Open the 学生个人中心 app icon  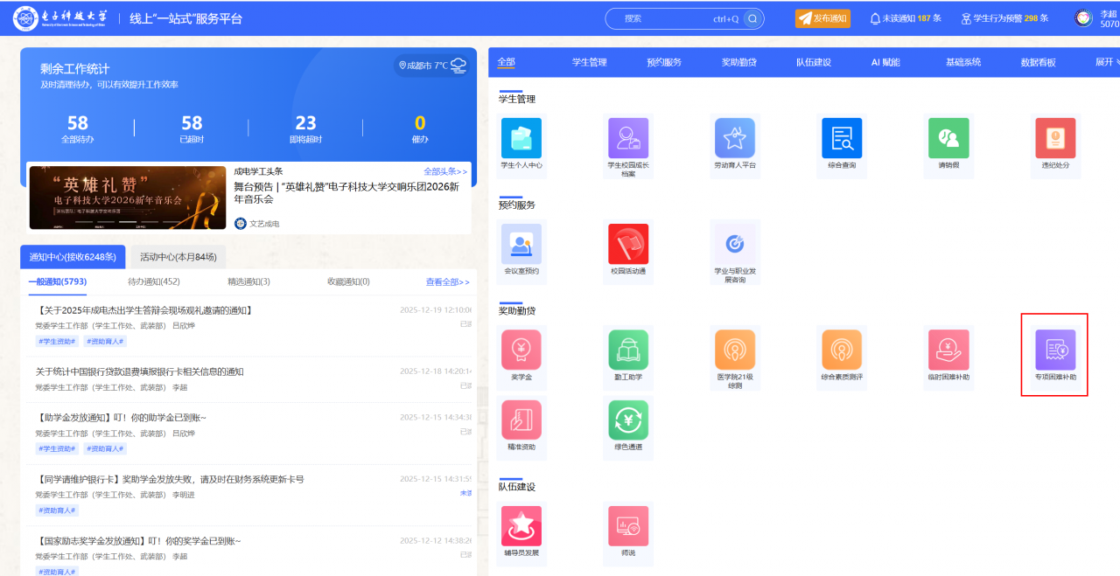pyautogui.click(x=521, y=139)
